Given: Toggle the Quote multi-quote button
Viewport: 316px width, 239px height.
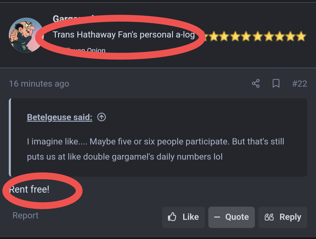Looking at the screenshot, I should click(231, 217).
